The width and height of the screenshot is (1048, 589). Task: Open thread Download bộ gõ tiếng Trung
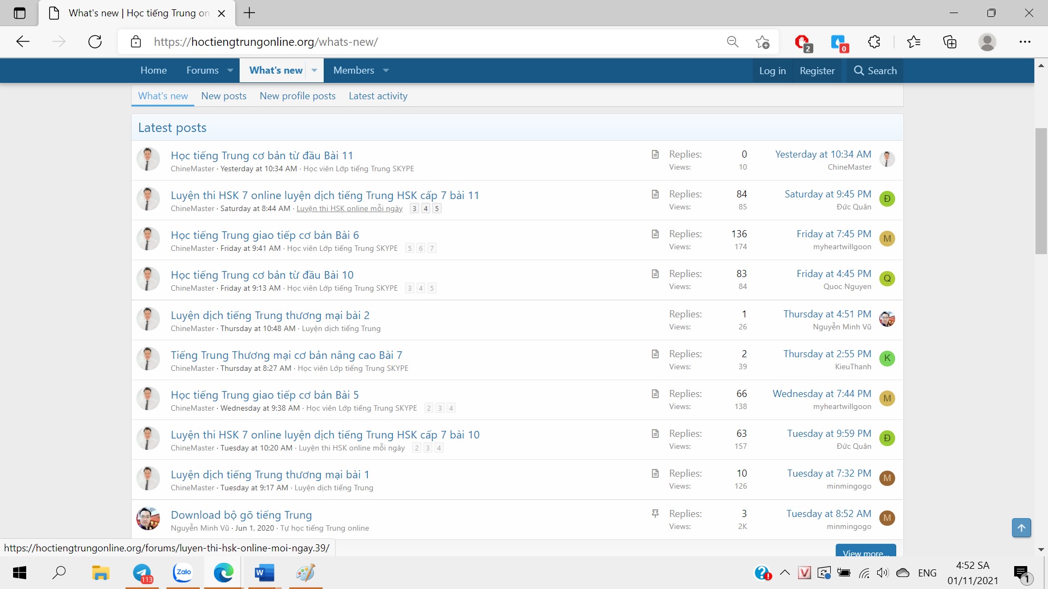coord(241,515)
